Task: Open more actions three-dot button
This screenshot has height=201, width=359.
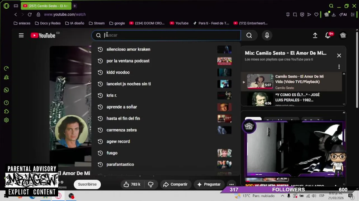Action: 232,184
